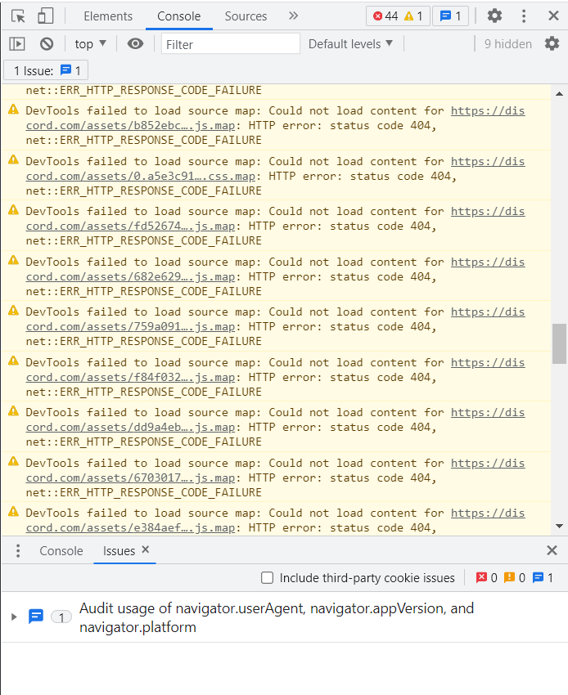Viewport: 568px width, 695px height.
Task: Open console settings gear
Action: click(x=552, y=44)
